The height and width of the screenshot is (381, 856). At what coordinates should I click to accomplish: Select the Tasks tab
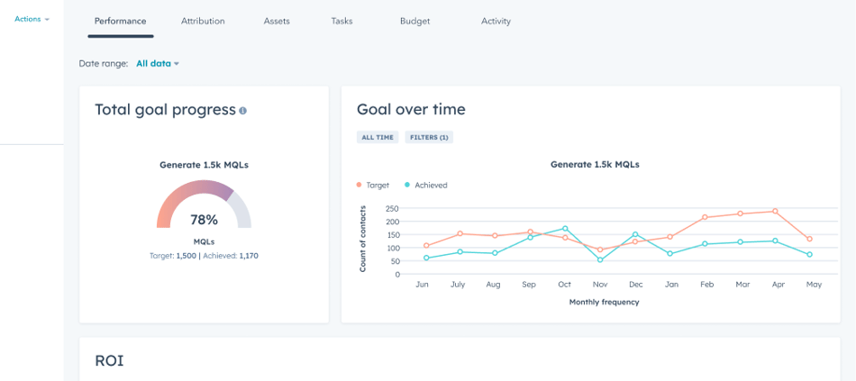click(x=341, y=21)
